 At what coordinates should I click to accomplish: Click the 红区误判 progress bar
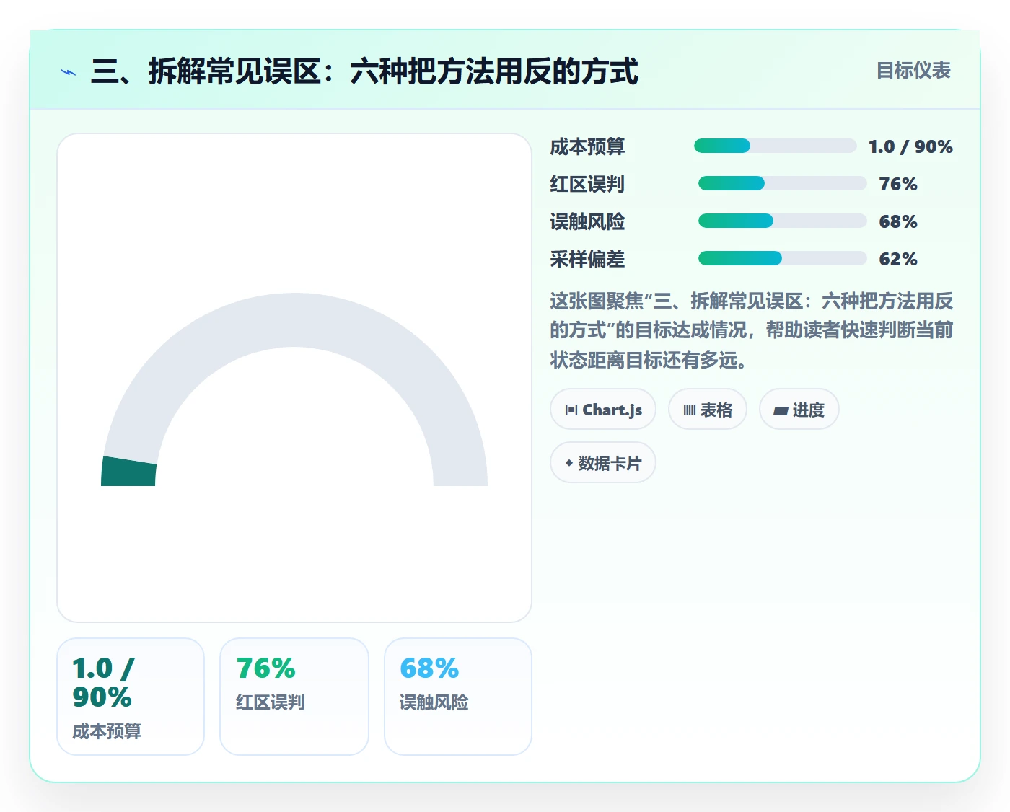click(782, 184)
